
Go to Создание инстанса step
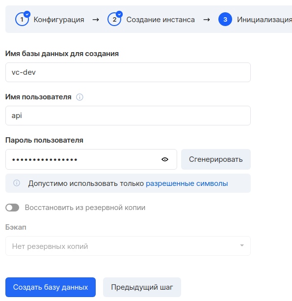160,20
